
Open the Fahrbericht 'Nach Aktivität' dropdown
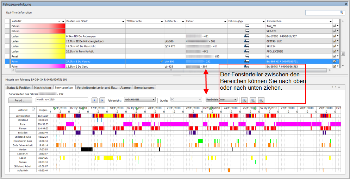pos(140,100)
